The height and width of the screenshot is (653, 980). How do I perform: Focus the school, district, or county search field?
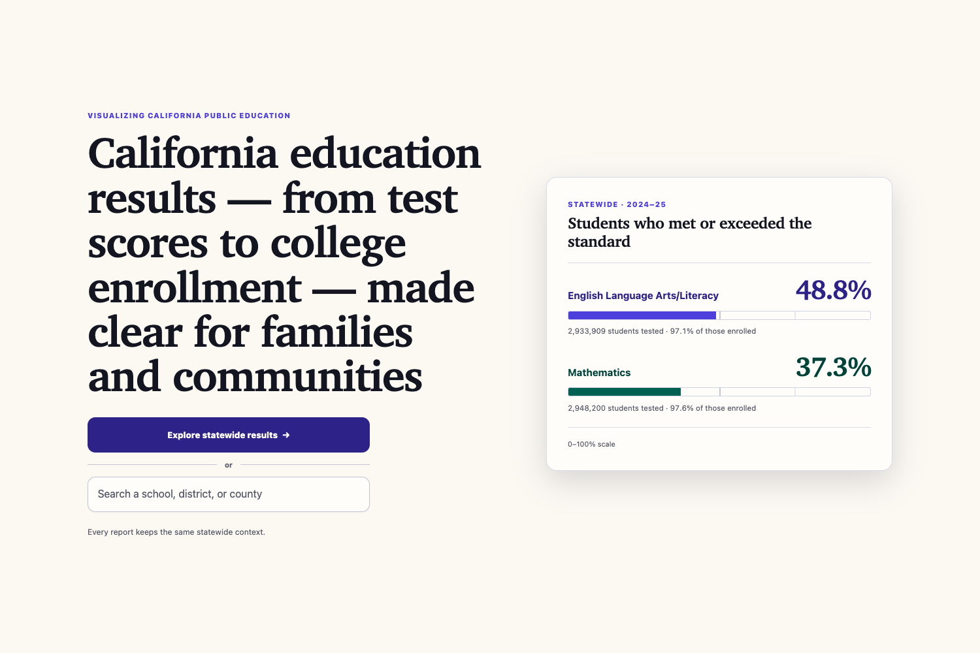click(x=229, y=494)
